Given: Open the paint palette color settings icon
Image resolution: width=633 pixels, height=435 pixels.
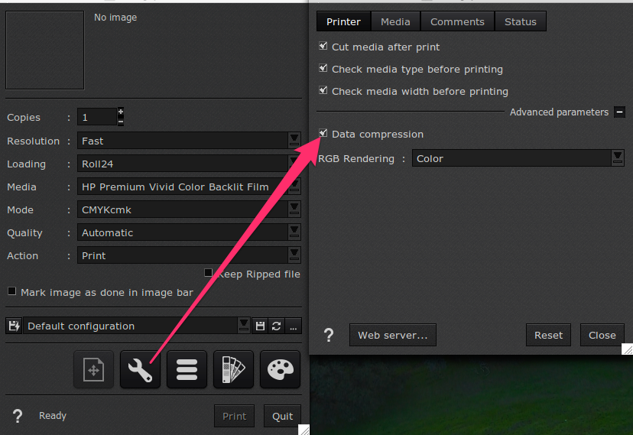Looking at the screenshot, I should pos(280,370).
